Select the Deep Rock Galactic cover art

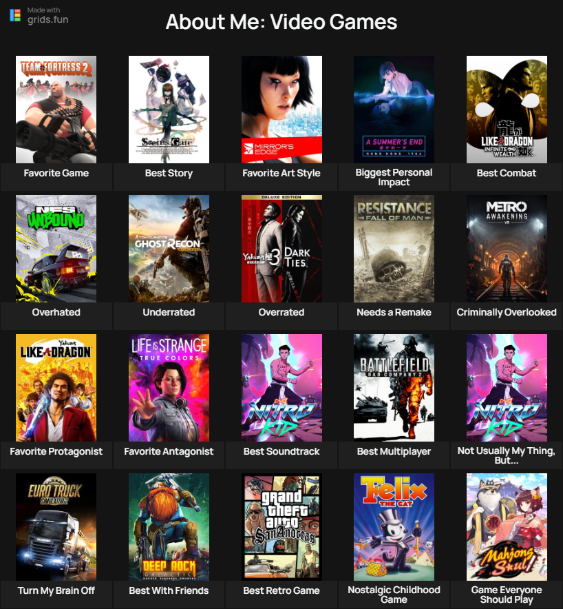click(x=169, y=526)
